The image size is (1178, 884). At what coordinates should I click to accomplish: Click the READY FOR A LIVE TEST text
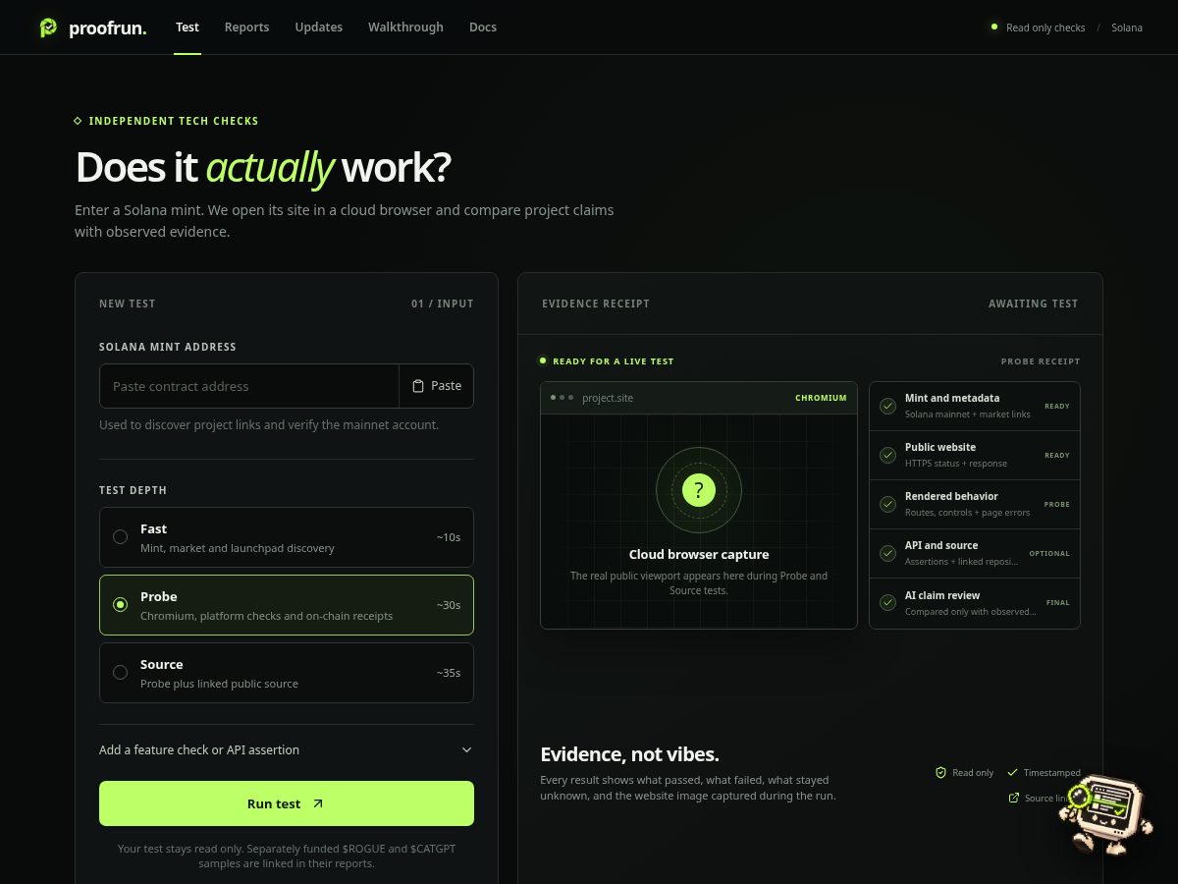[x=614, y=361]
